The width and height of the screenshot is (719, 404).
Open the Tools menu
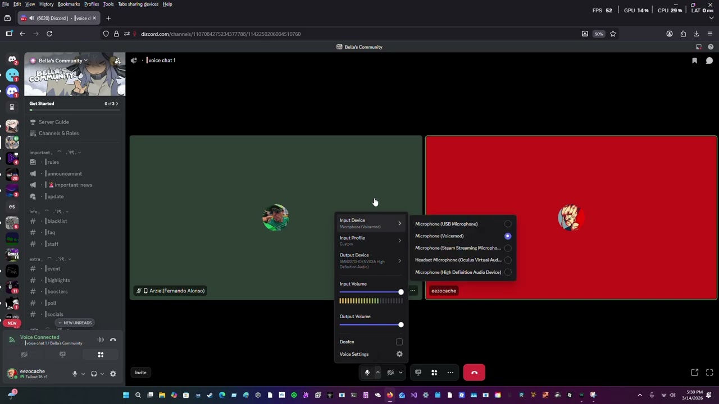pos(108,4)
